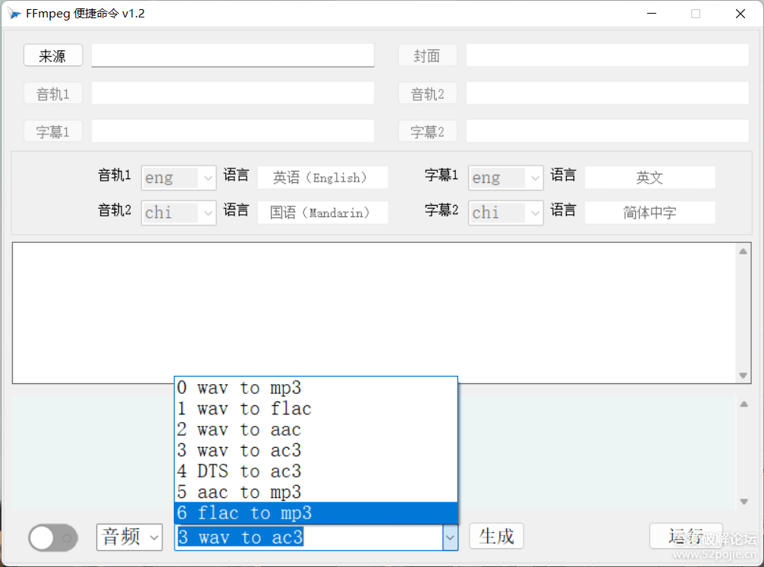
Task: Click the source path input field
Action: pos(231,55)
